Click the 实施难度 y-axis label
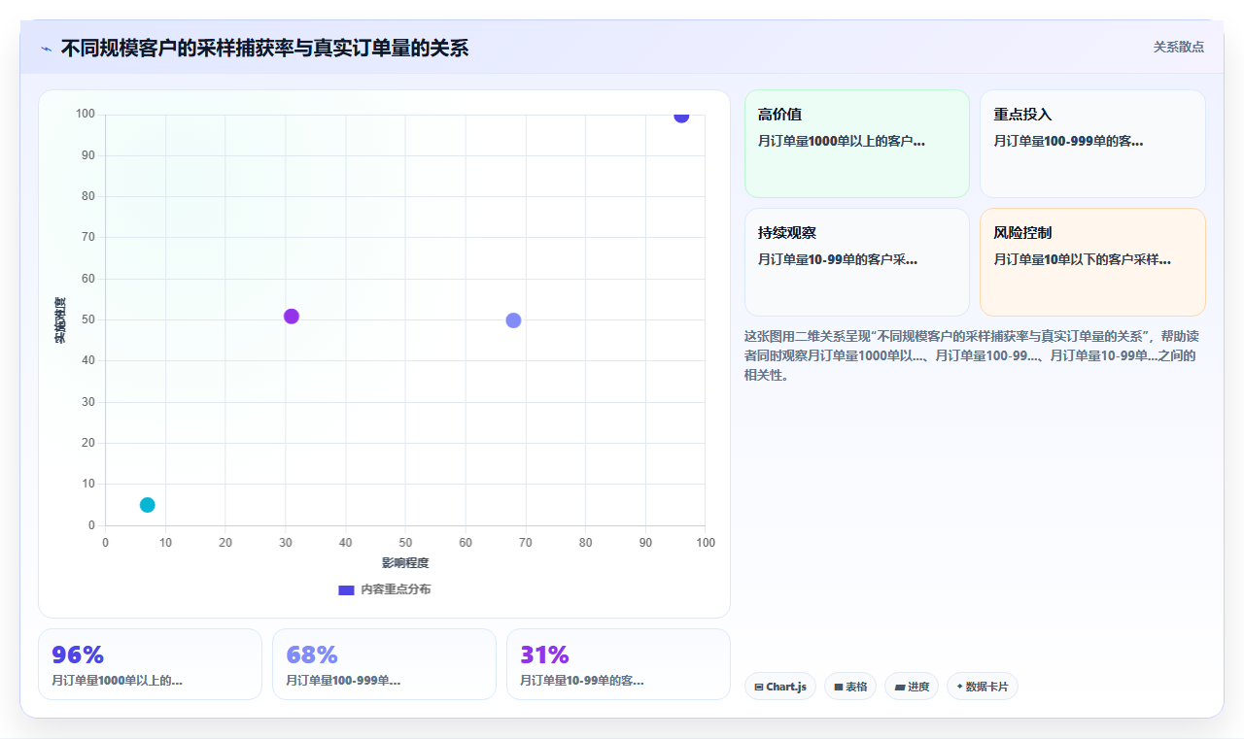 [60, 319]
